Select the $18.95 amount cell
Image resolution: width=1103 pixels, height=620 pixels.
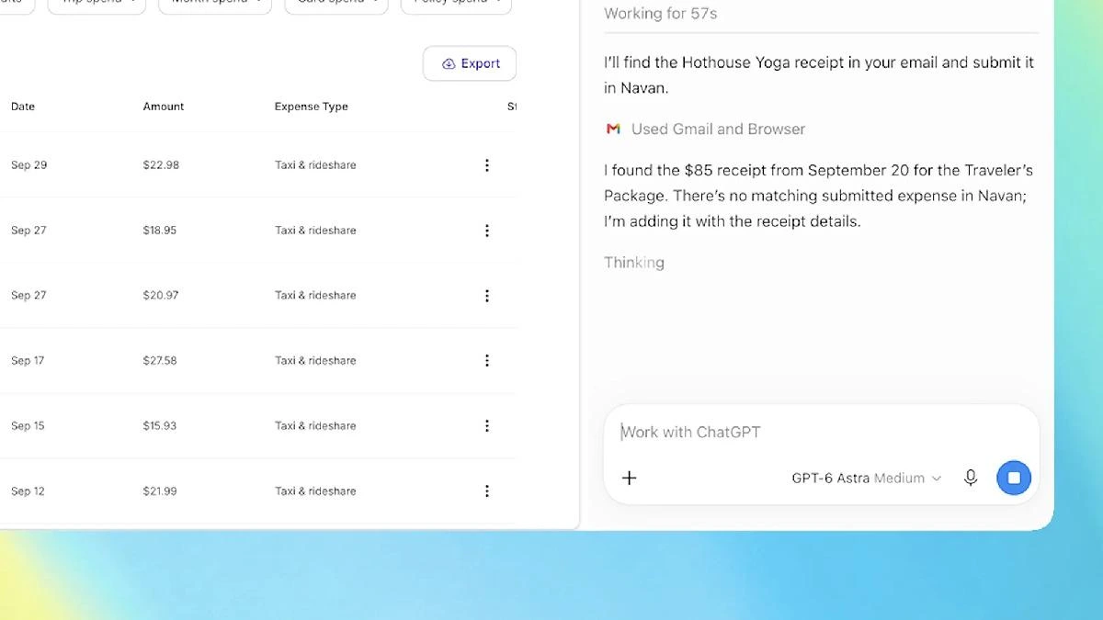[160, 231]
